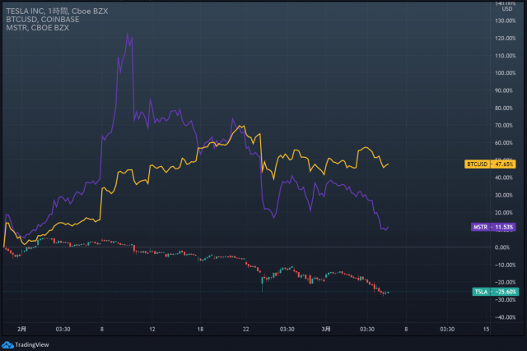Click the 70.00% price axis label
Screen dimensions: 527x351
click(x=504, y=126)
